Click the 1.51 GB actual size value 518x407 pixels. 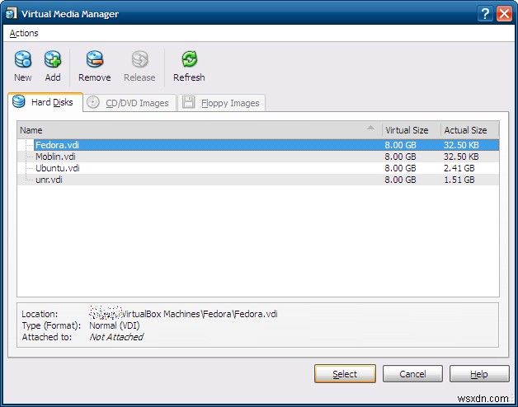459,180
